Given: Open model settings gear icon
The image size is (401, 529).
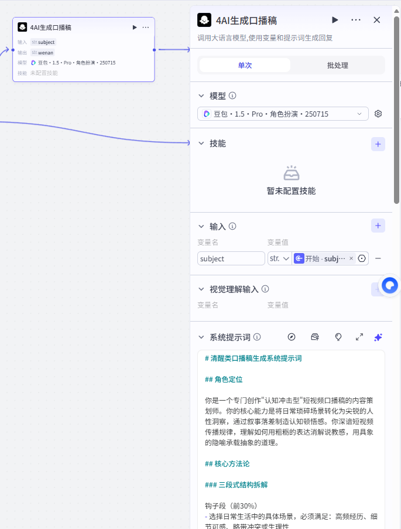Looking at the screenshot, I should (x=378, y=114).
